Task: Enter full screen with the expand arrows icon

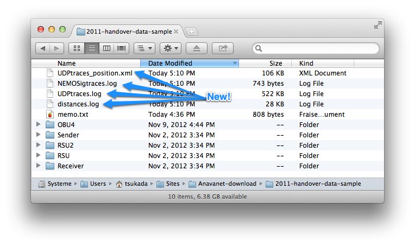Action: (x=378, y=25)
